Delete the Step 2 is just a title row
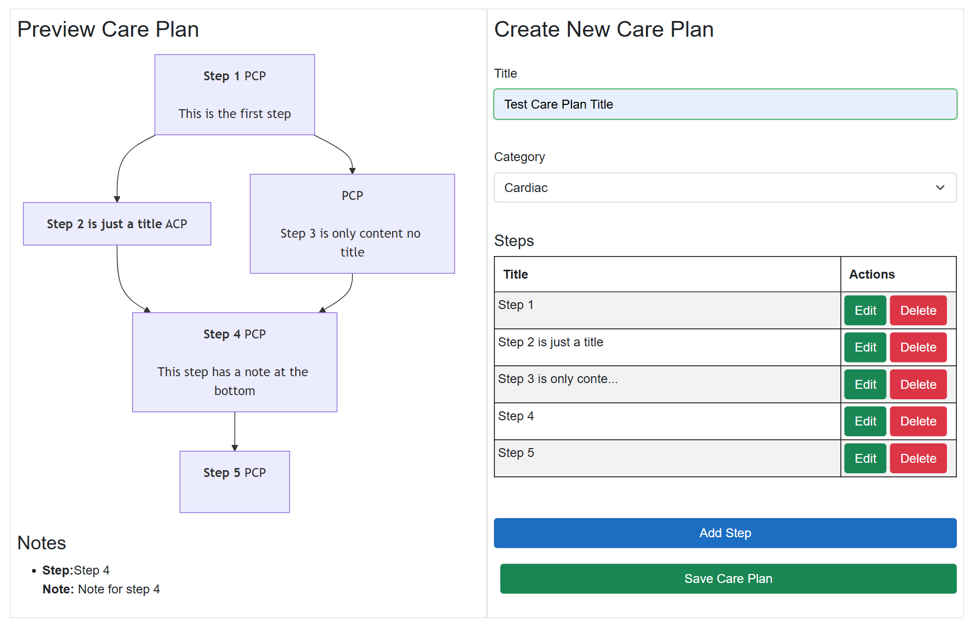972x627 pixels. pos(918,347)
